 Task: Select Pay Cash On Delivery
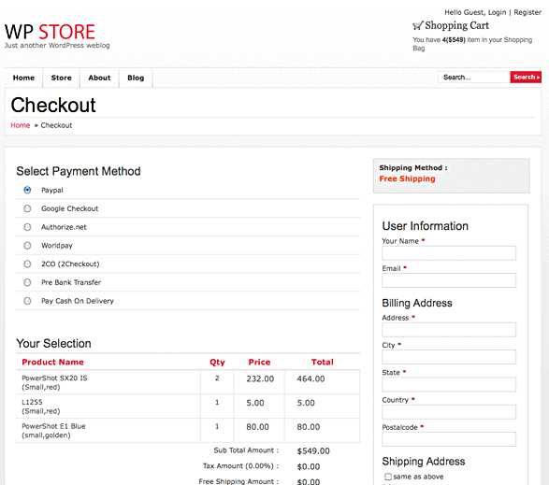[x=27, y=301]
